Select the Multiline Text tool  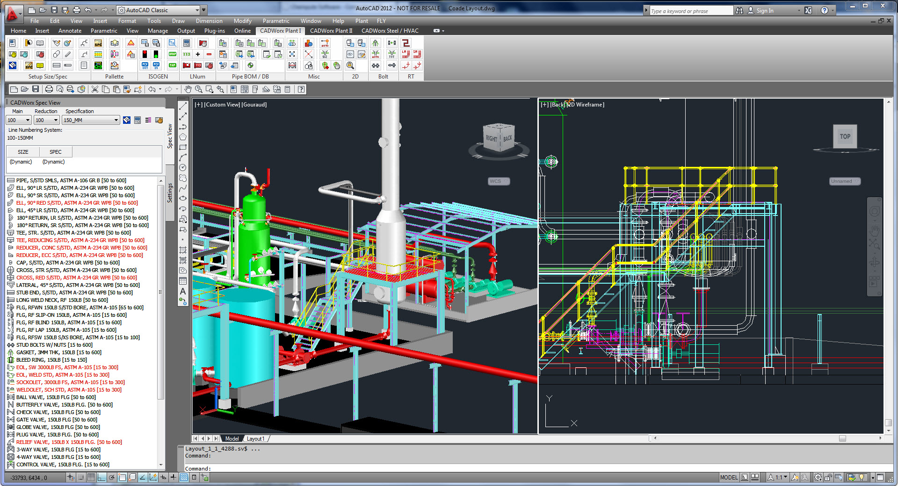pos(183,291)
